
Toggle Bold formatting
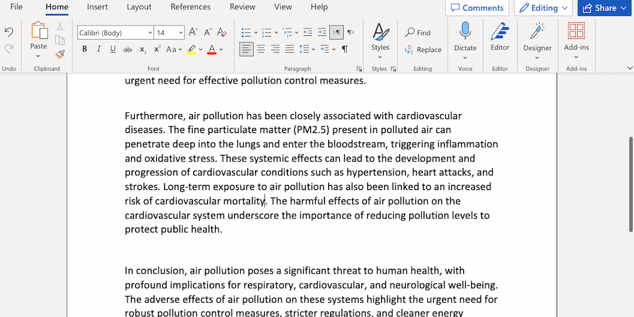85,50
